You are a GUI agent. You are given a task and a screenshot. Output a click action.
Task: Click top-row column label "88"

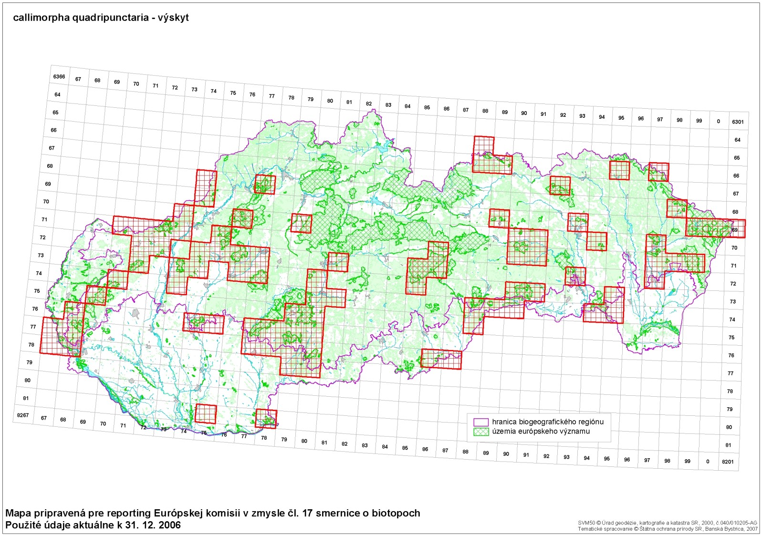[x=485, y=111]
